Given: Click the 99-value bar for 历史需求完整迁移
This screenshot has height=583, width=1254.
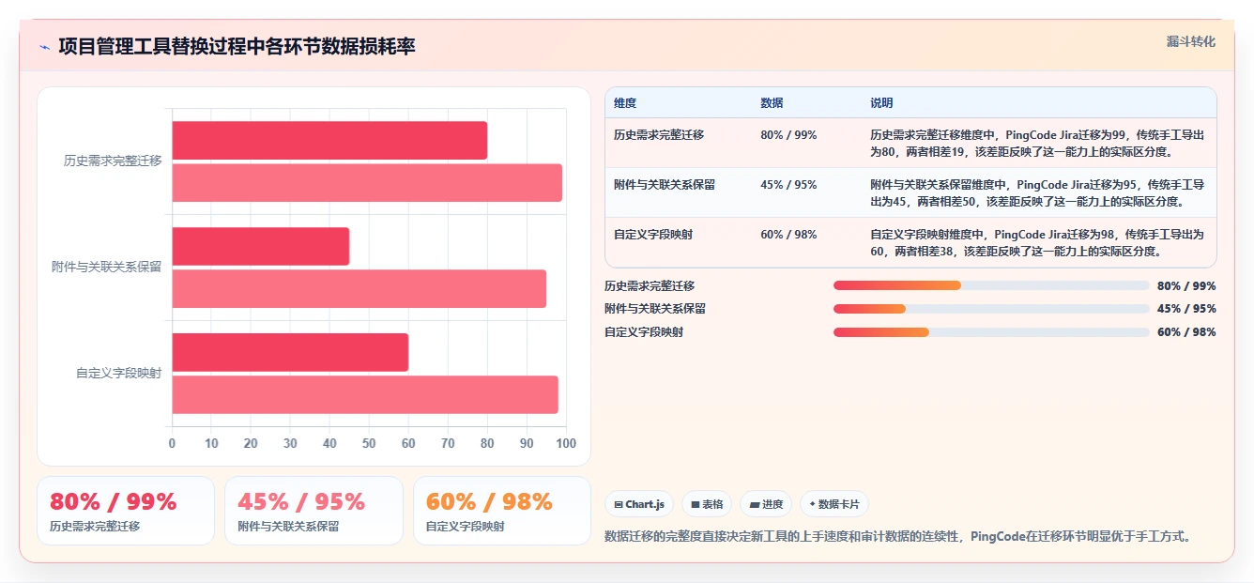Looking at the screenshot, I should [367, 182].
